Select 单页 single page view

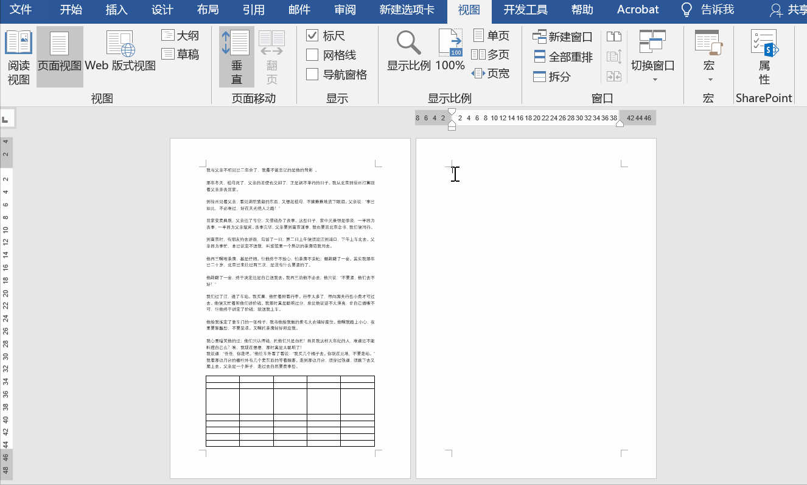tap(490, 35)
